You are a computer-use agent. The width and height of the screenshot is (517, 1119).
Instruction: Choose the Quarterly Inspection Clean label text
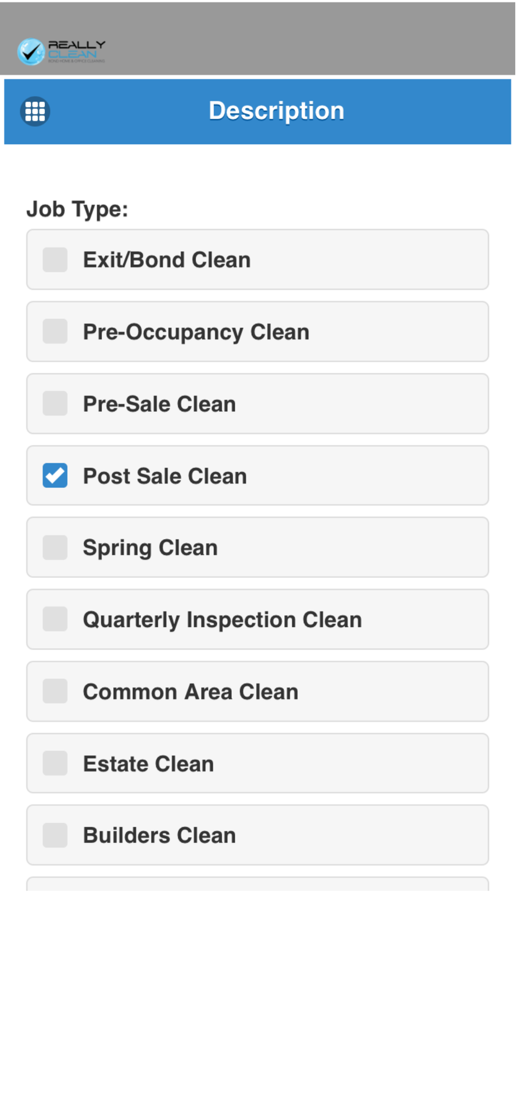point(222,620)
